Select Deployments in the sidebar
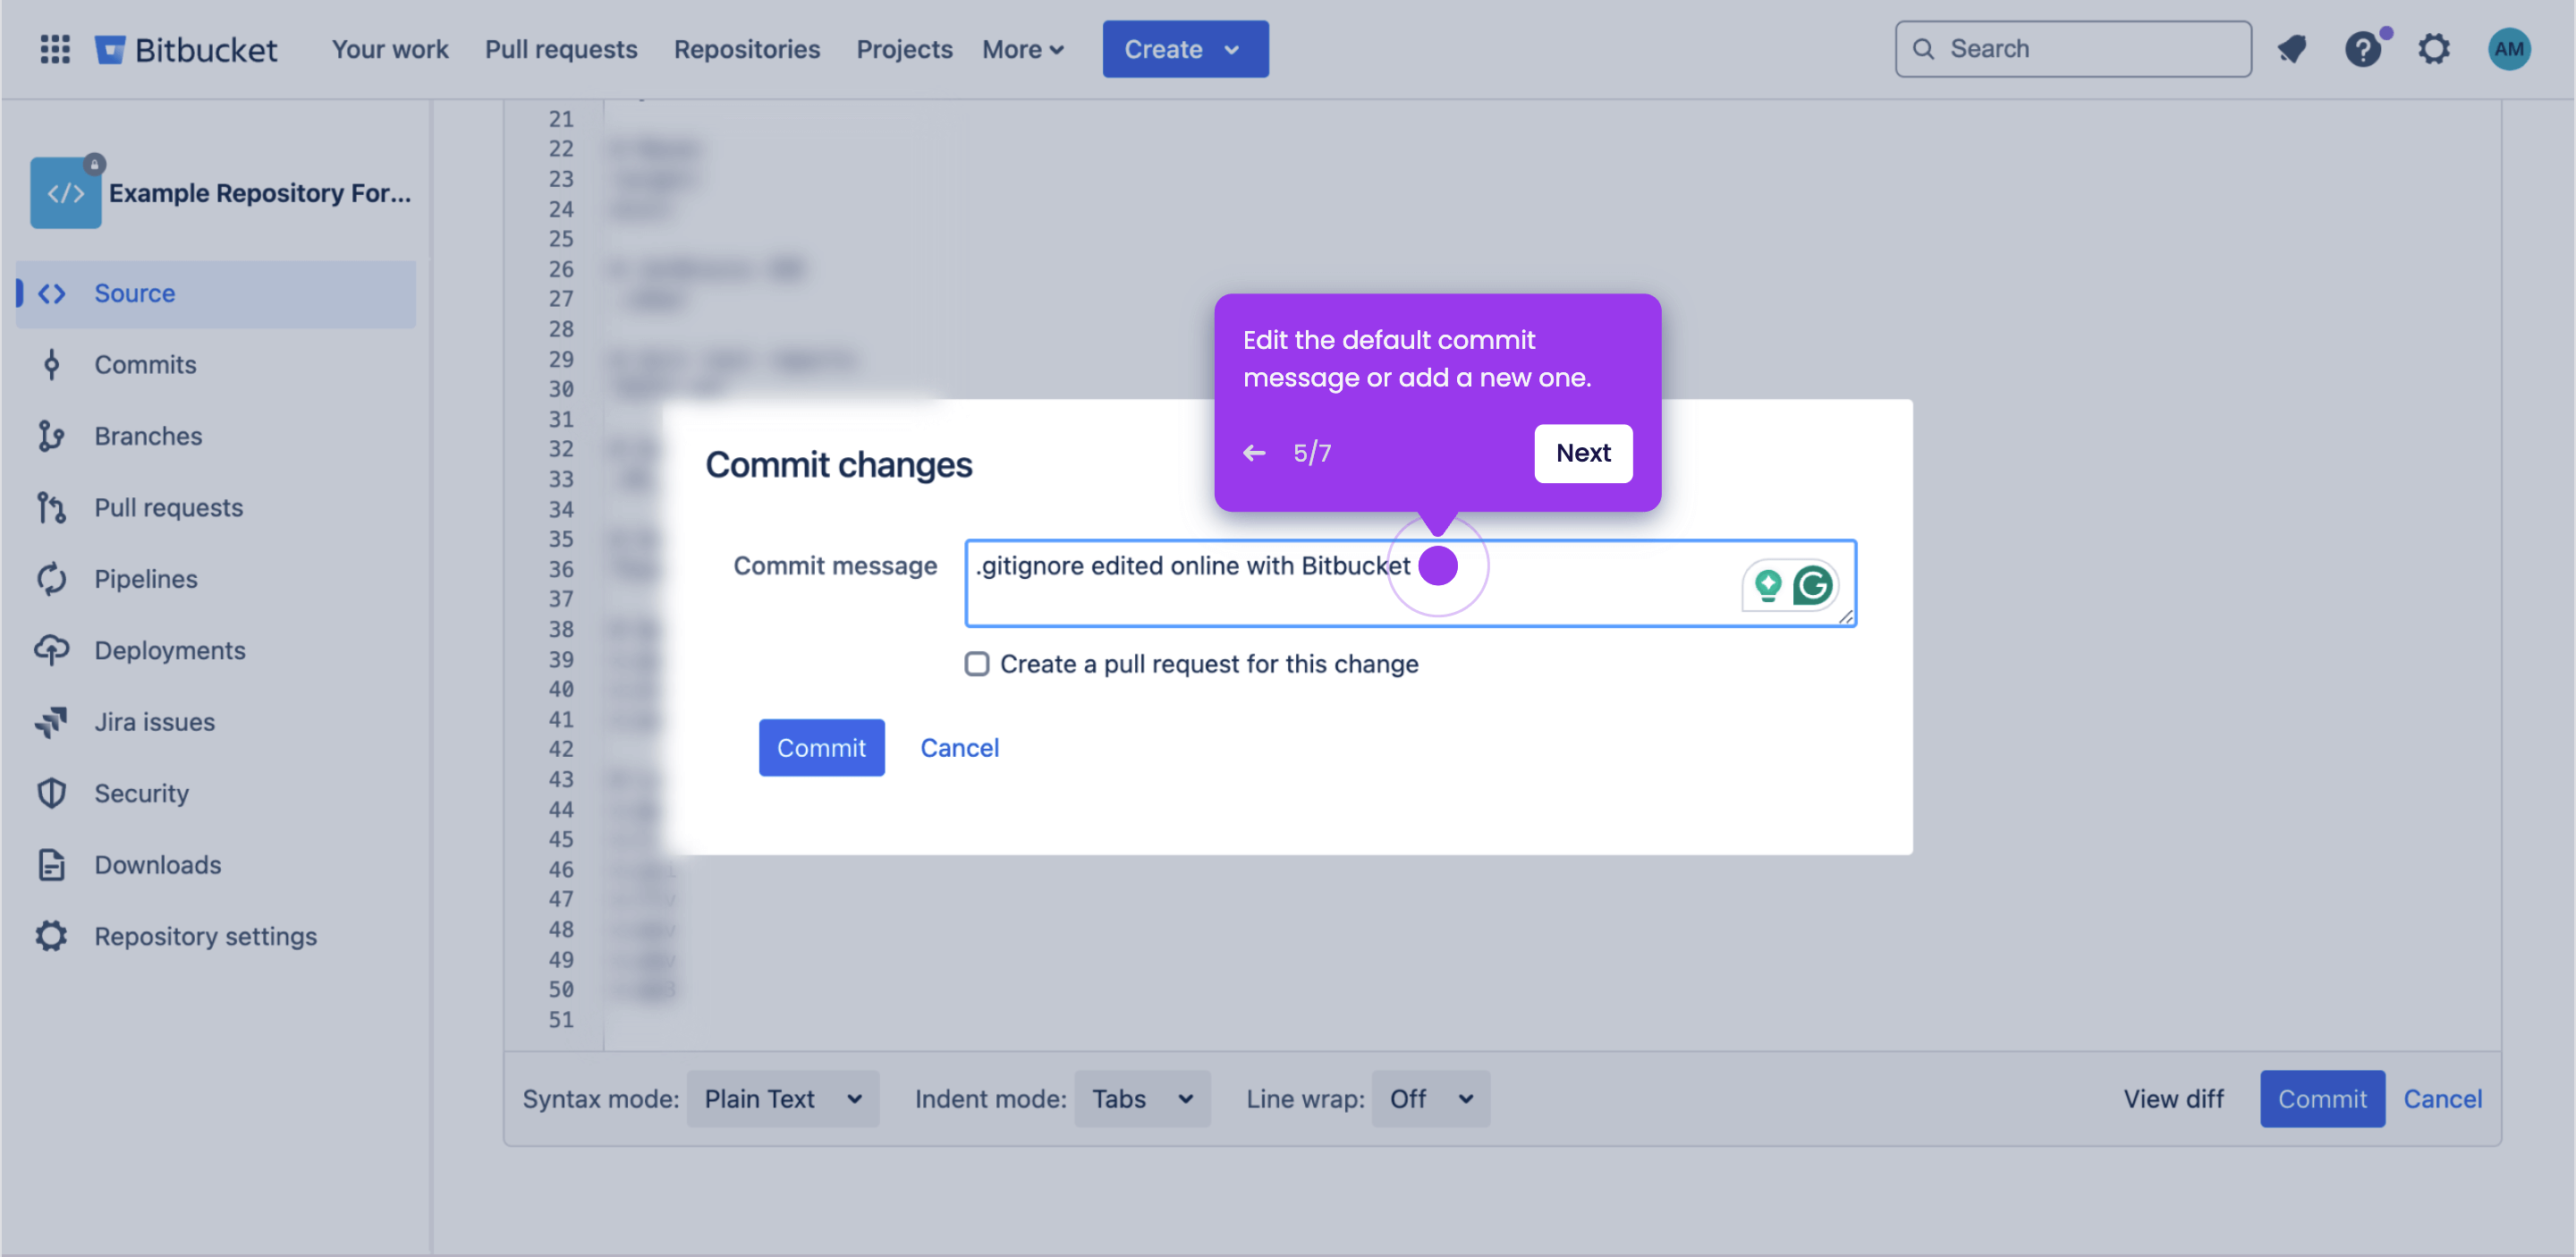Screen dimensions: 2576x1257 pos(216,650)
